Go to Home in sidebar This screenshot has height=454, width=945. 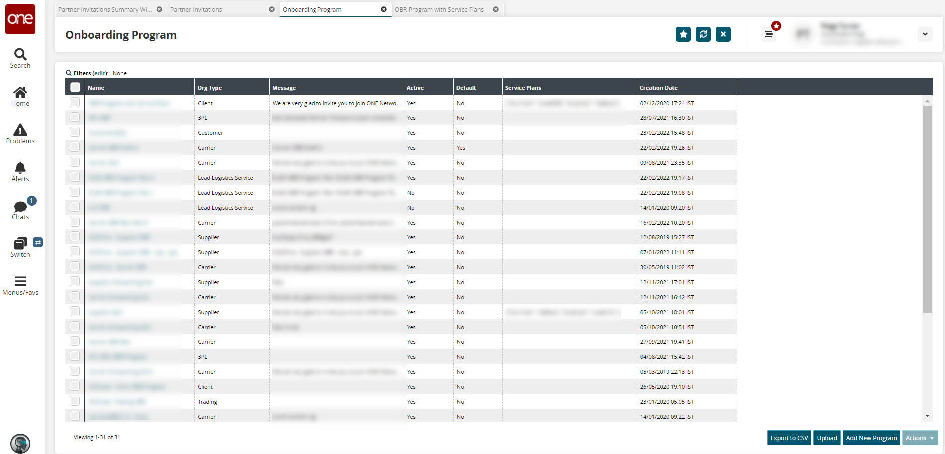click(20, 96)
